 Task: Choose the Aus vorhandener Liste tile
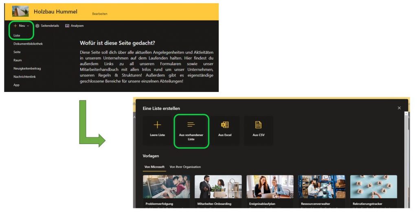click(191, 131)
